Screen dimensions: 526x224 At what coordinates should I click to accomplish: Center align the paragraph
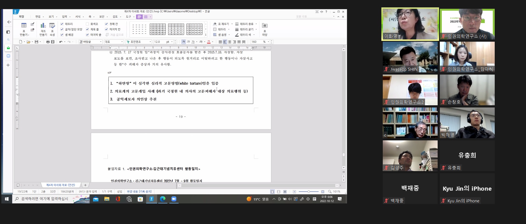click(230, 42)
